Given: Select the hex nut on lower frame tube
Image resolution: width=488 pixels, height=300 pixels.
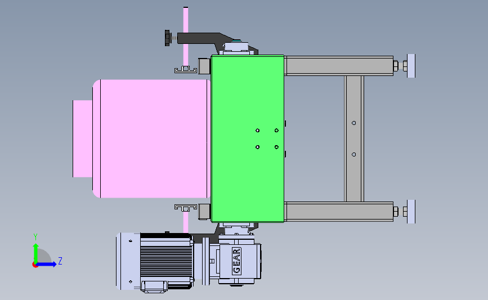Looking at the screenshot, I should pos(396,212).
